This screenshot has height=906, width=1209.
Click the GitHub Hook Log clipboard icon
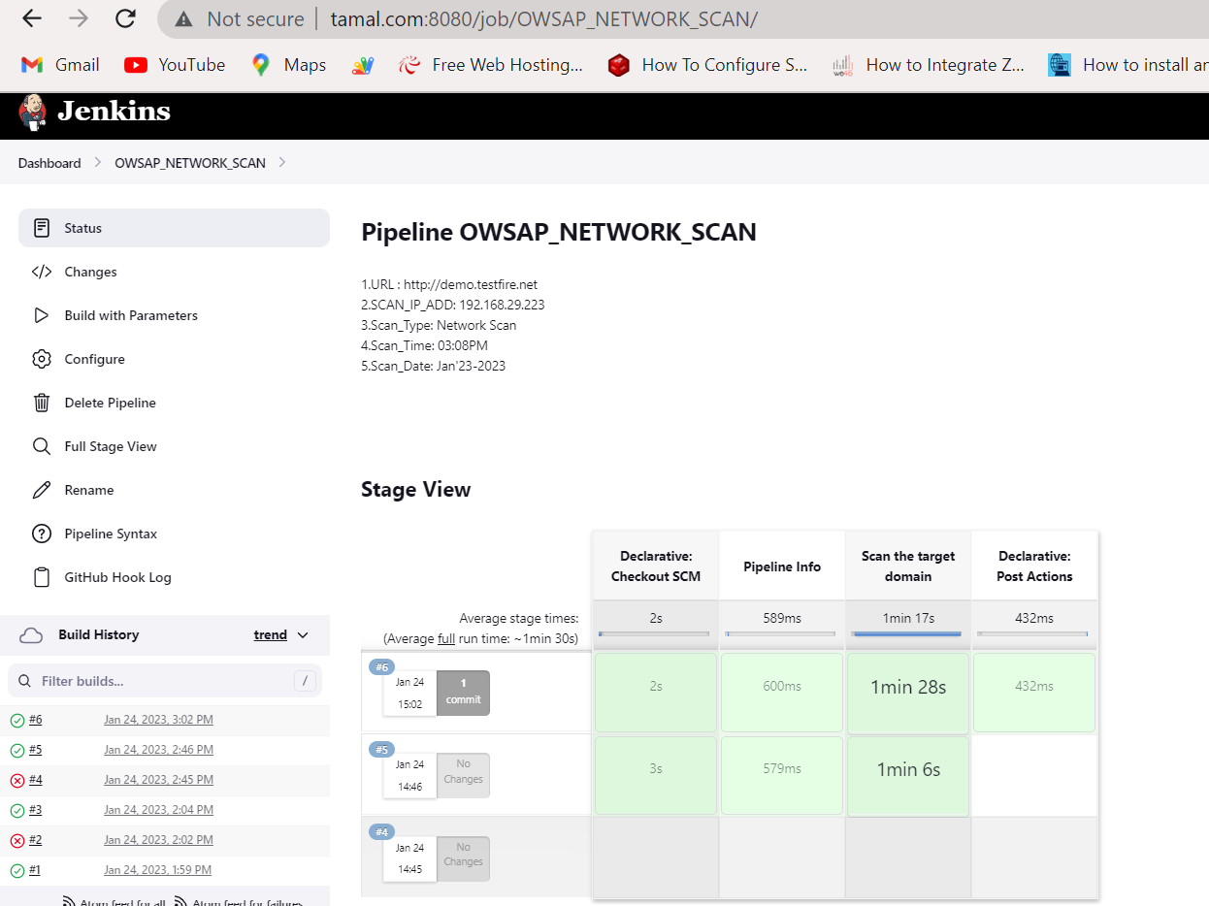(x=41, y=577)
